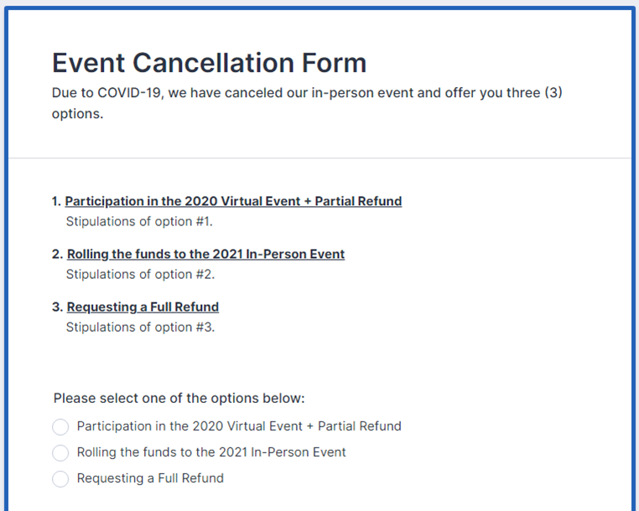Click the list number 2 before Rolling link
639x511 pixels.
coord(57,254)
